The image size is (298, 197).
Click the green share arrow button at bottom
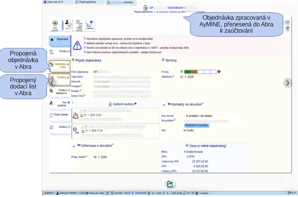(x=170, y=184)
